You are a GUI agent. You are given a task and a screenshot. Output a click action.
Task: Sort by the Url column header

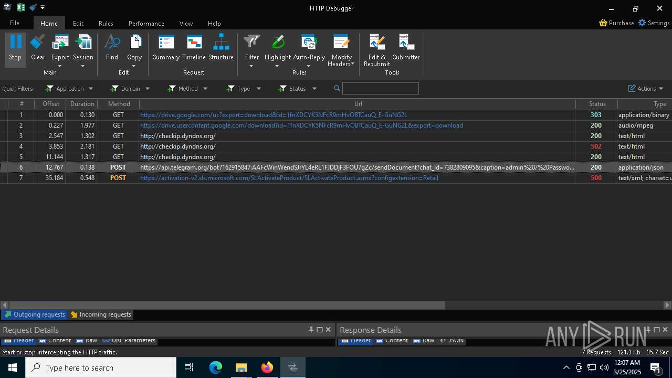(358, 104)
